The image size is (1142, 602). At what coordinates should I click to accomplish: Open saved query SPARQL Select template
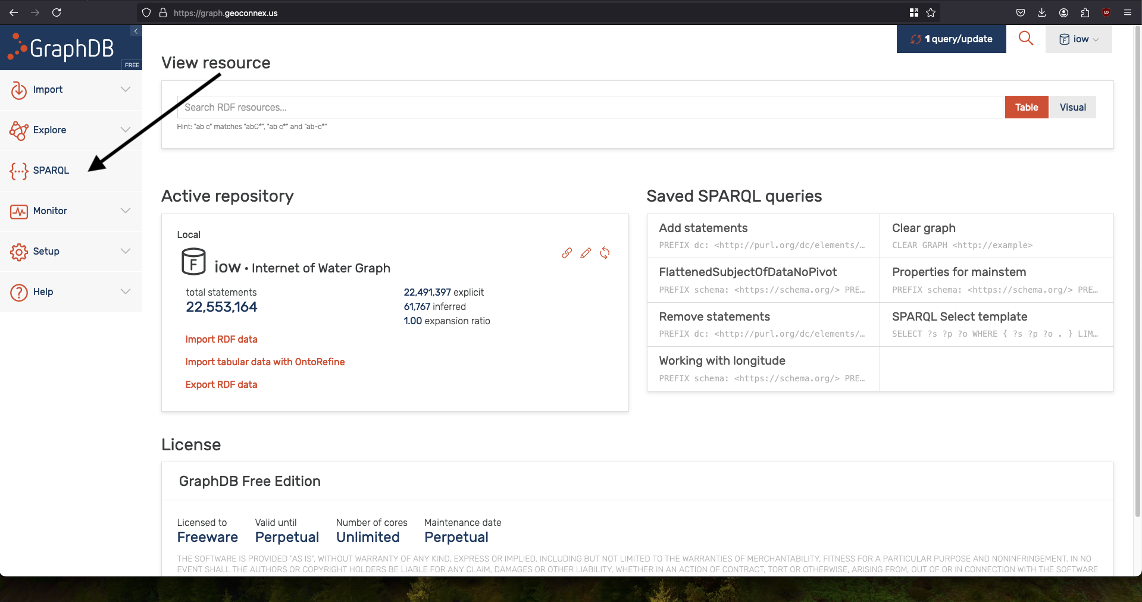coord(996,324)
